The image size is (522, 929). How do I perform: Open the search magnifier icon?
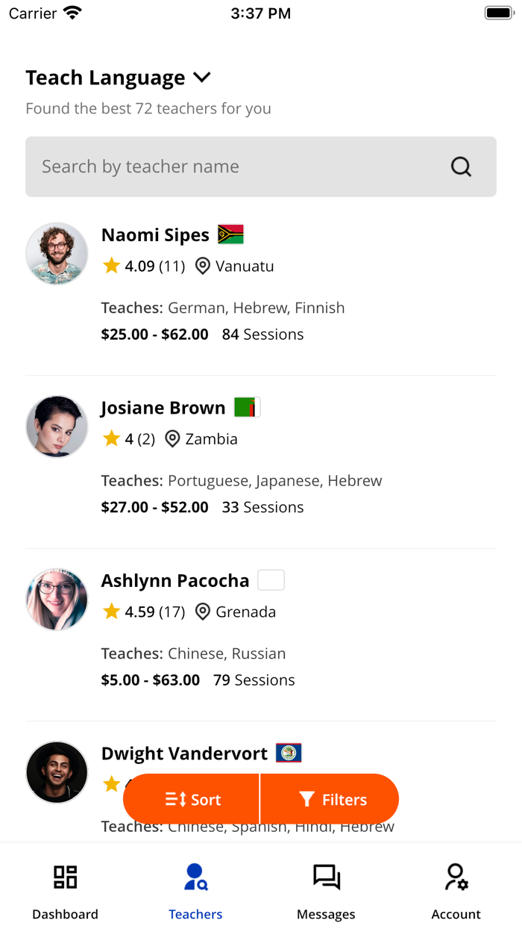tap(461, 167)
